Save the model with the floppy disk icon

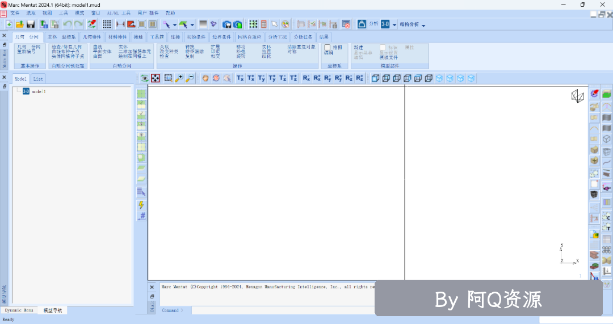point(31,24)
